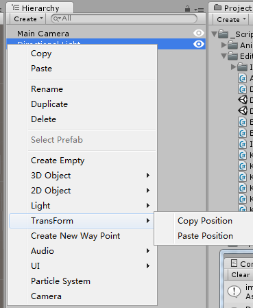Choose Paste Position from the submenu
The image size is (253, 308).
click(205, 236)
